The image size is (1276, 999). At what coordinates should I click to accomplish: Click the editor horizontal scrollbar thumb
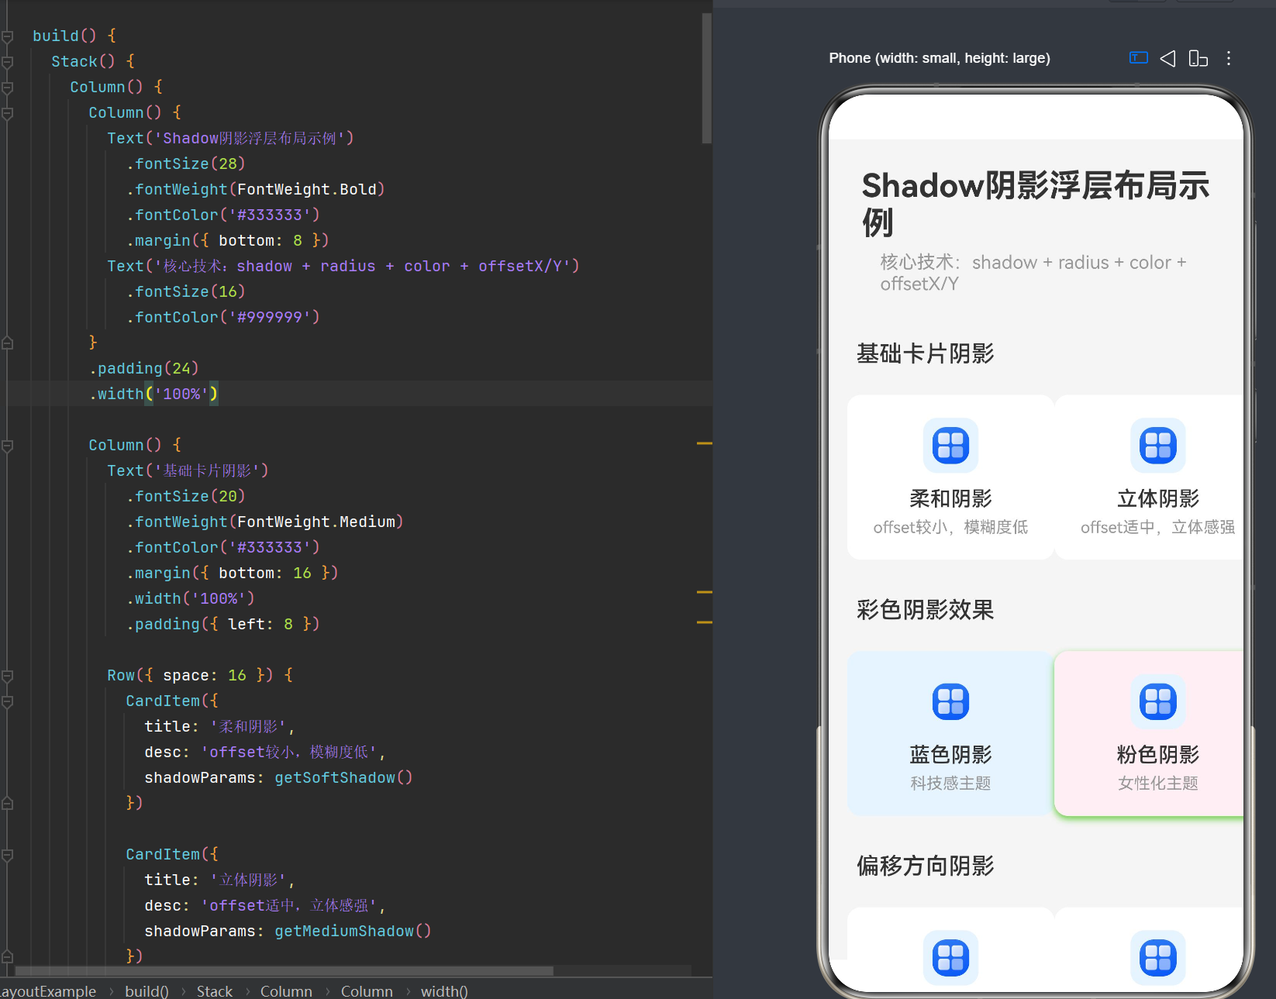click(x=284, y=970)
